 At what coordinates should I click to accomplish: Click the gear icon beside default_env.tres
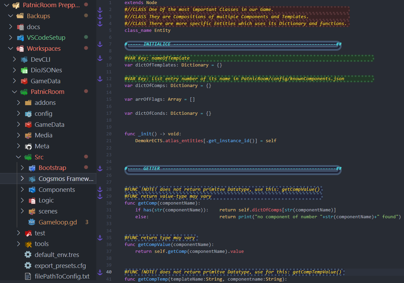(x=28, y=255)
